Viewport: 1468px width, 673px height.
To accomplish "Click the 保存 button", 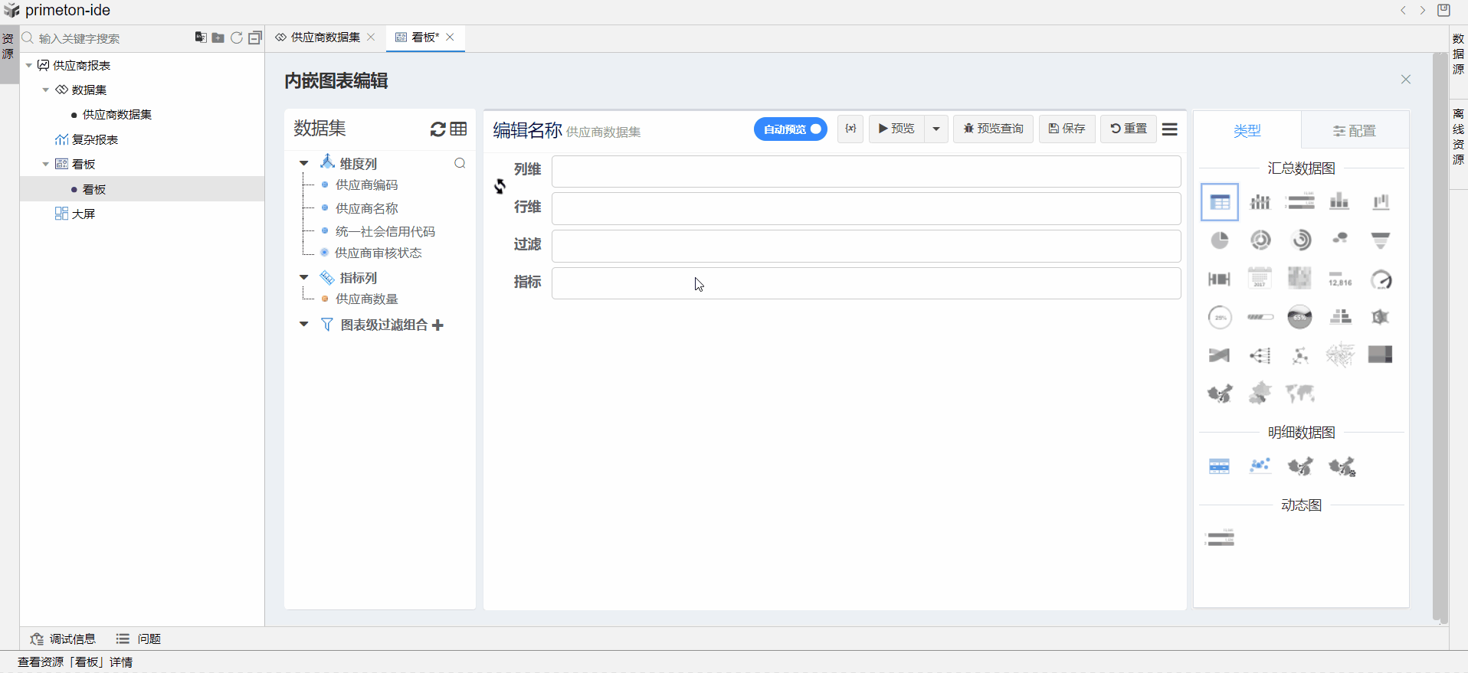I will [x=1067, y=129].
